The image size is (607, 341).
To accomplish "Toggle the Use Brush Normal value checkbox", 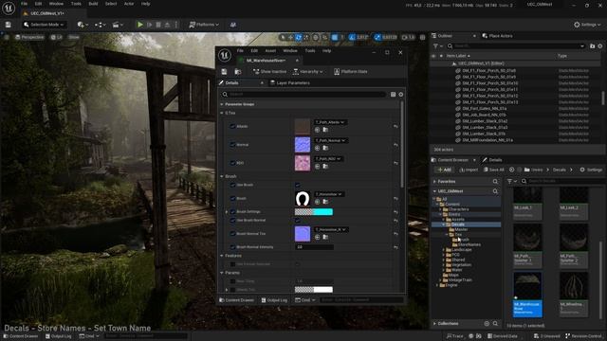I will [297, 221].
